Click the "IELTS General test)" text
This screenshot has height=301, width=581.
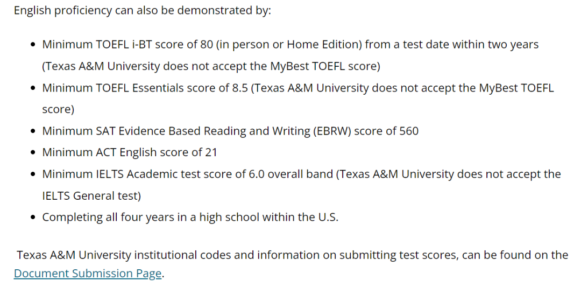tap(91, 195)
